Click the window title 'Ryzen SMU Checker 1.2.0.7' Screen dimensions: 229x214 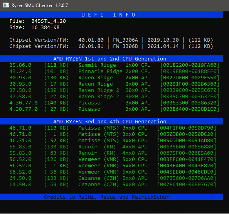tap(40, 5)
